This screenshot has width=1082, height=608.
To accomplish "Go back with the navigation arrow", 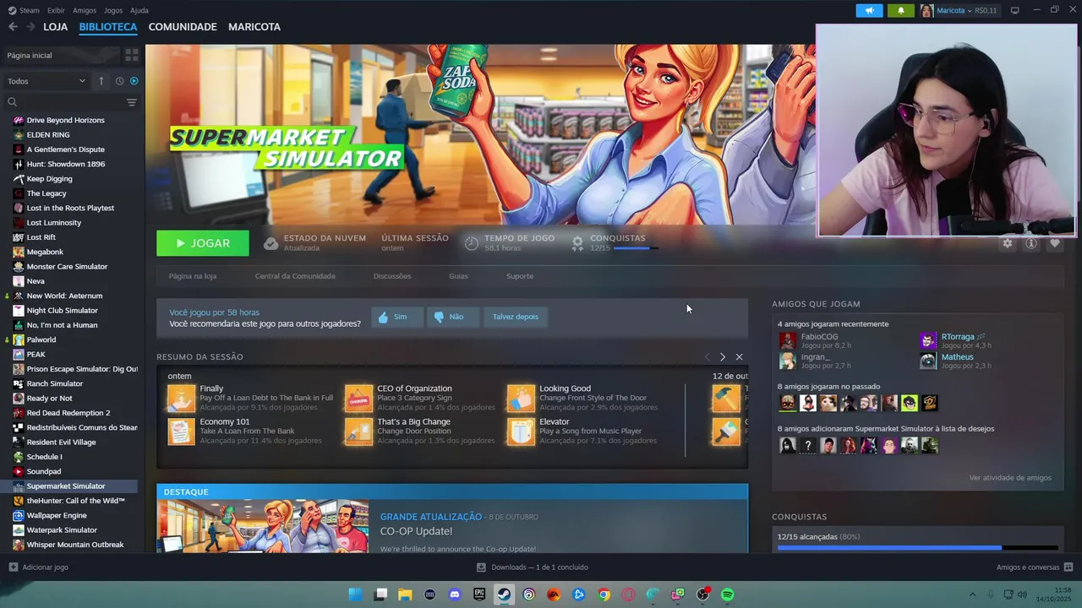I will tap(13, 27).
